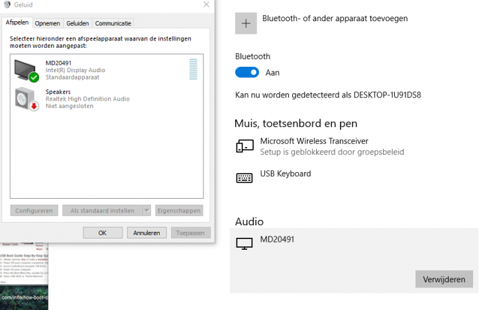
Task: Turn off the Bluetooth toggle switch
Action: click(247, 72)
